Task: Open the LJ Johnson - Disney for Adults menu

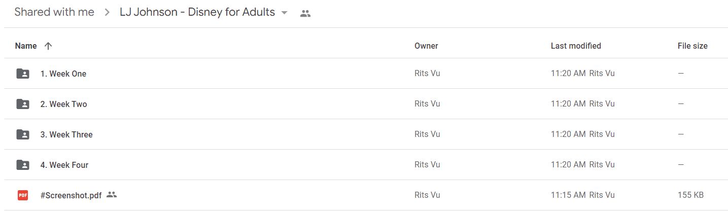Action: (x=197, y=12)
